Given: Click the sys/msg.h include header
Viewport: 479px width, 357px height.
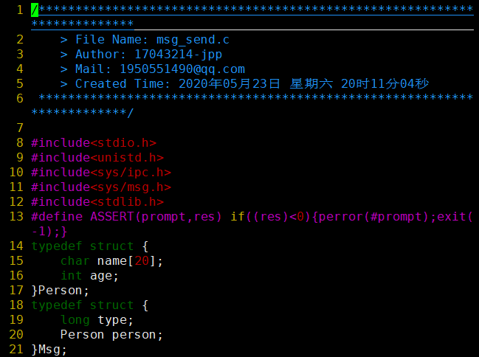Looking at the screenshot, I should click(x=131, y=187).
